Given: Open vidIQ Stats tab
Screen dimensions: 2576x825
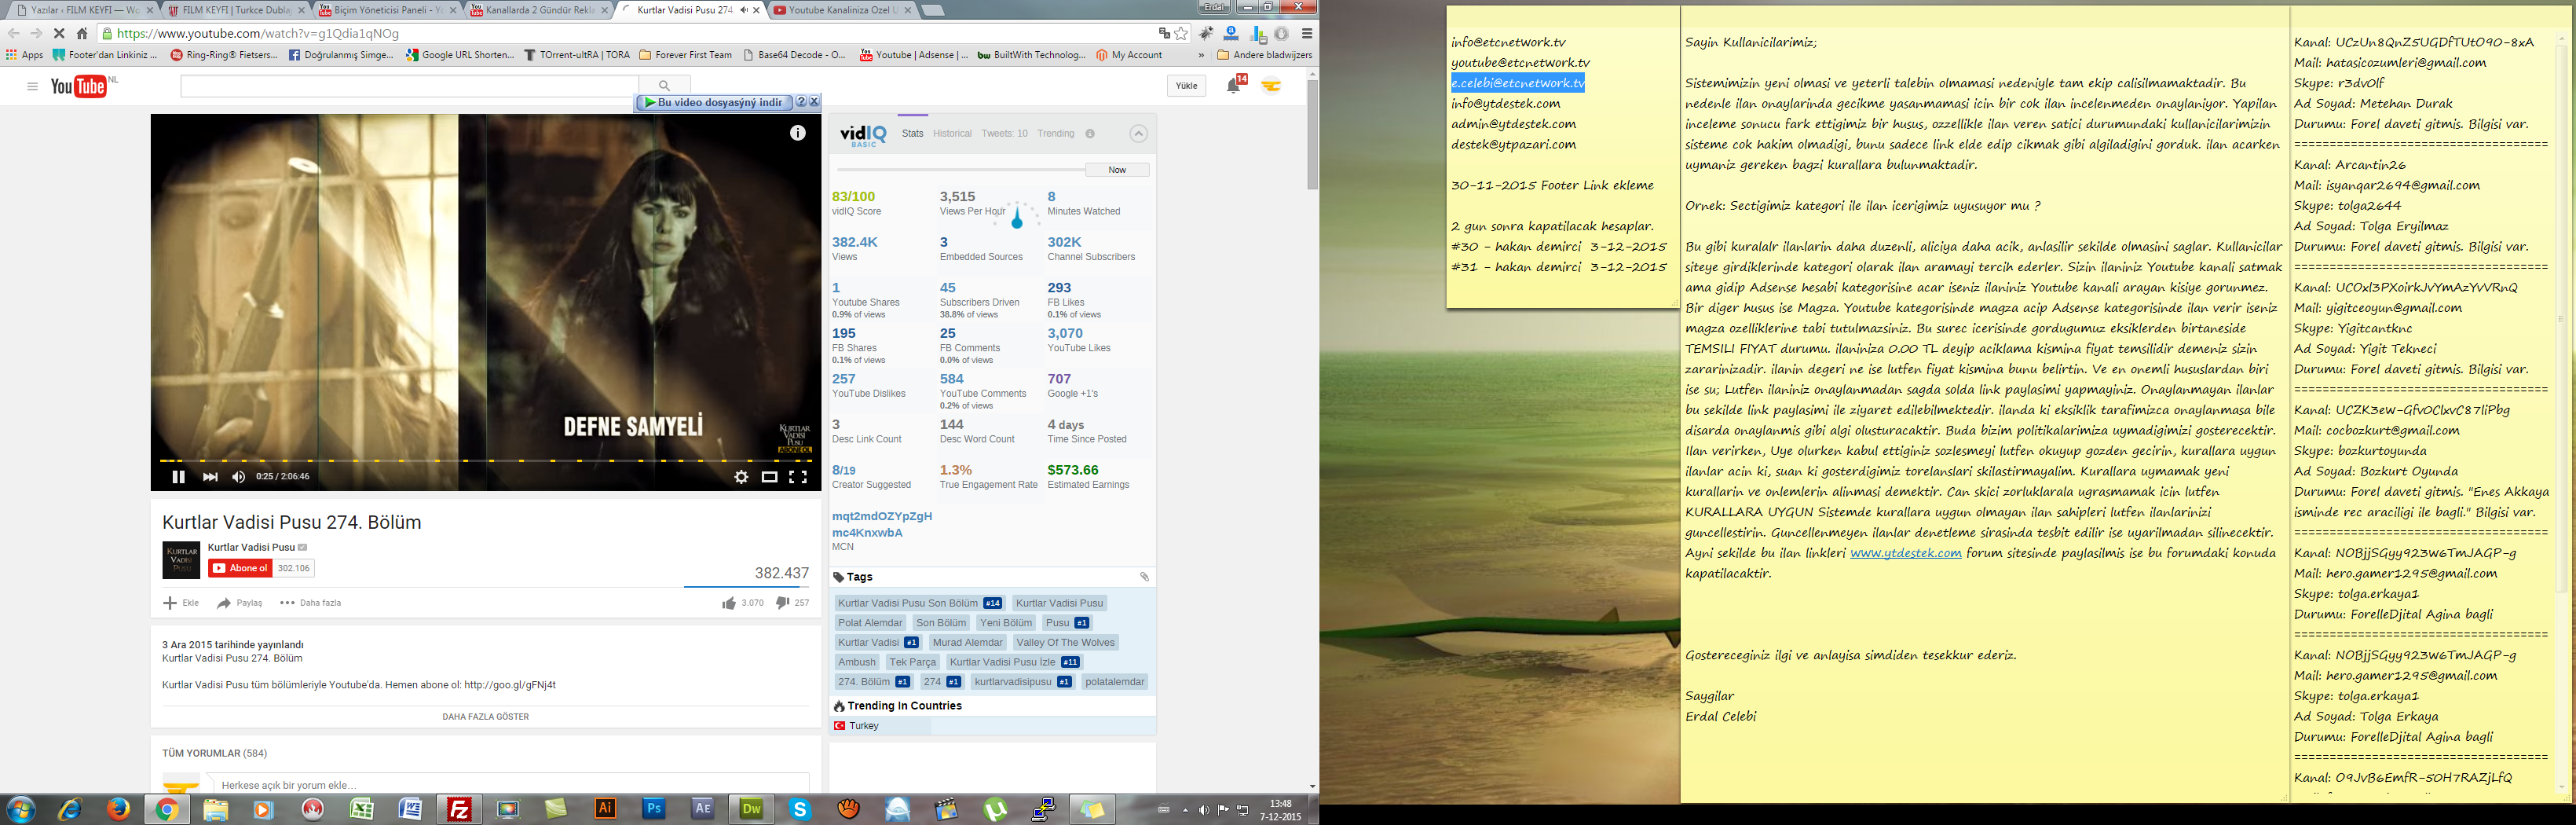Looking at the screenshot, I should (913, 133).
